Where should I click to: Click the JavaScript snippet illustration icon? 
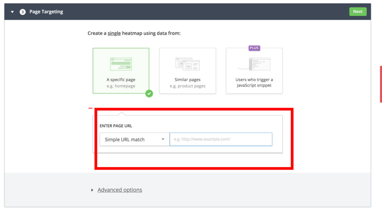pyautogui.click(x=254, y=64)
